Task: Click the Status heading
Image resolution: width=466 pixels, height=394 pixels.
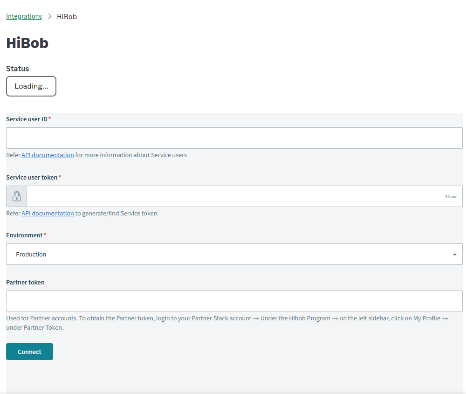Action: [18, 69]
